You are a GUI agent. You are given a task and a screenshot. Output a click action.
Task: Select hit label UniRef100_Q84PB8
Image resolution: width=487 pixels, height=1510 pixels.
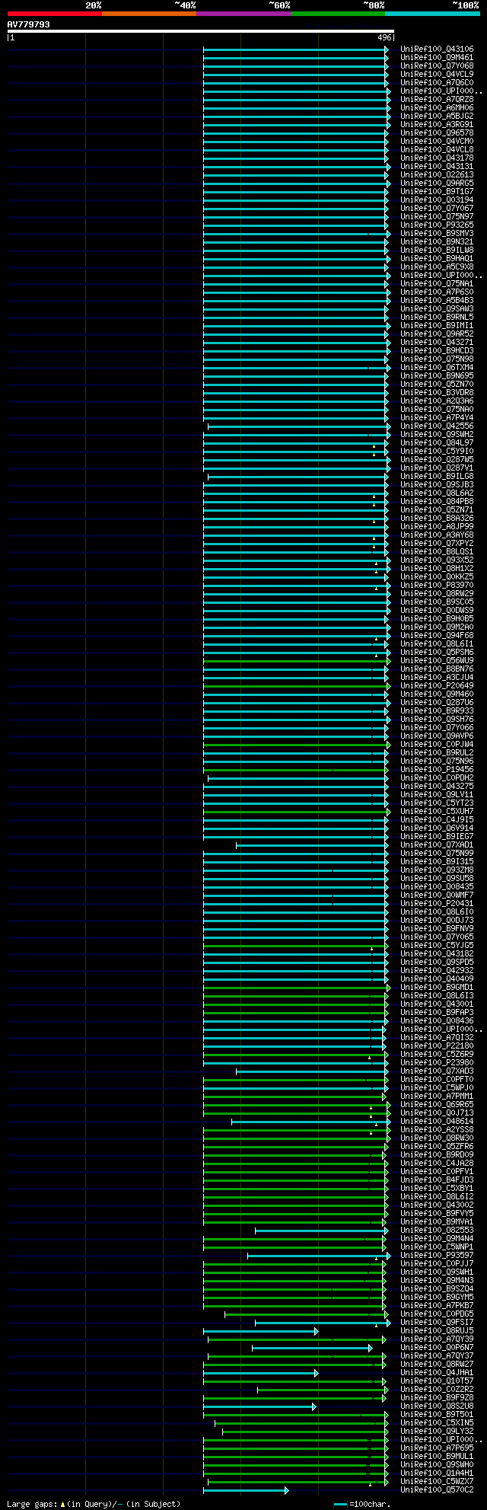(437, 502)
